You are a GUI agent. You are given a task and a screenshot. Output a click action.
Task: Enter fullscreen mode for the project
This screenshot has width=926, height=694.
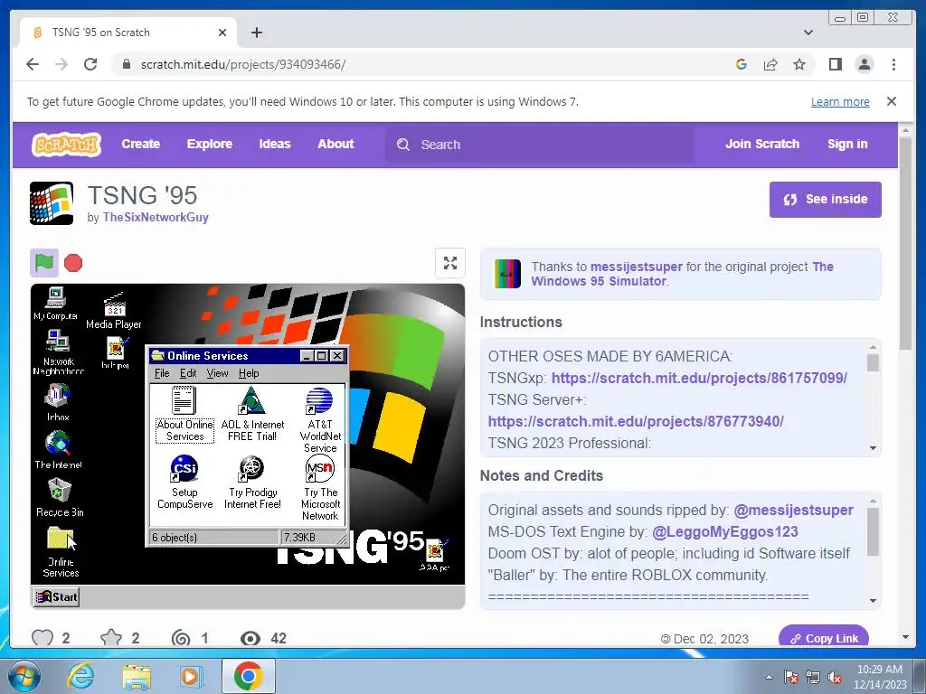450,263
